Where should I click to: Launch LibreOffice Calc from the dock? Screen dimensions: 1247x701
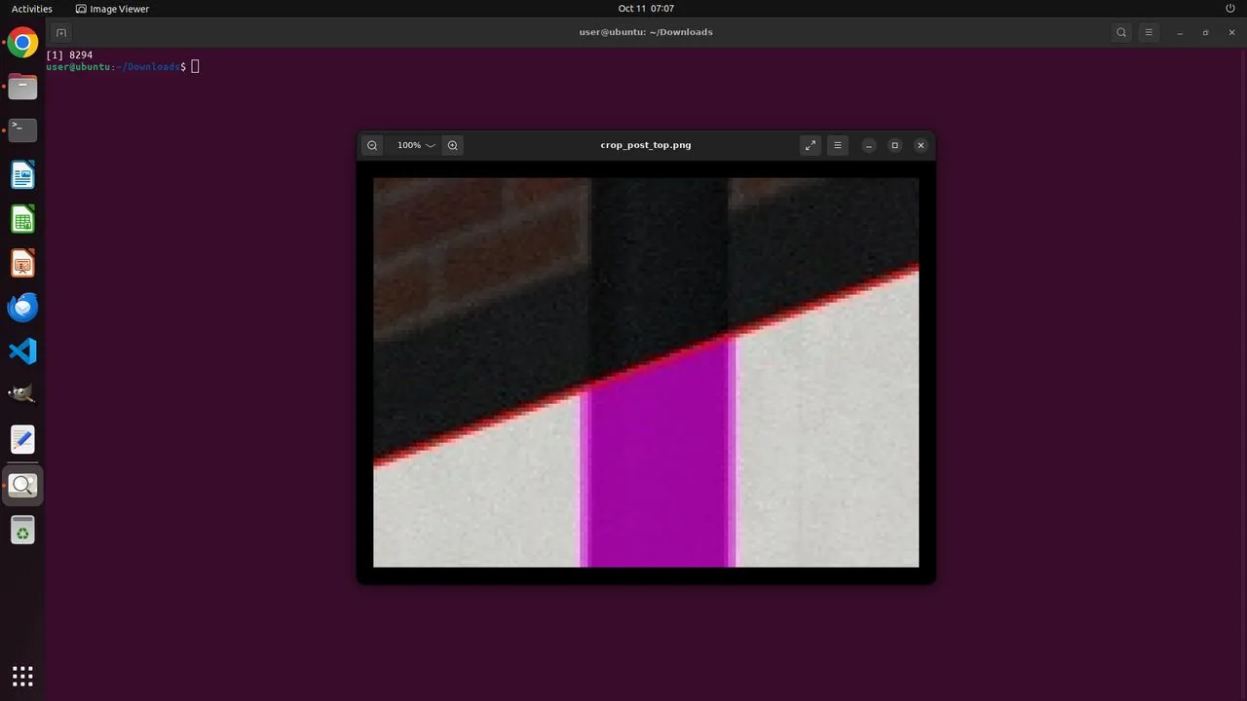(22, 219)
